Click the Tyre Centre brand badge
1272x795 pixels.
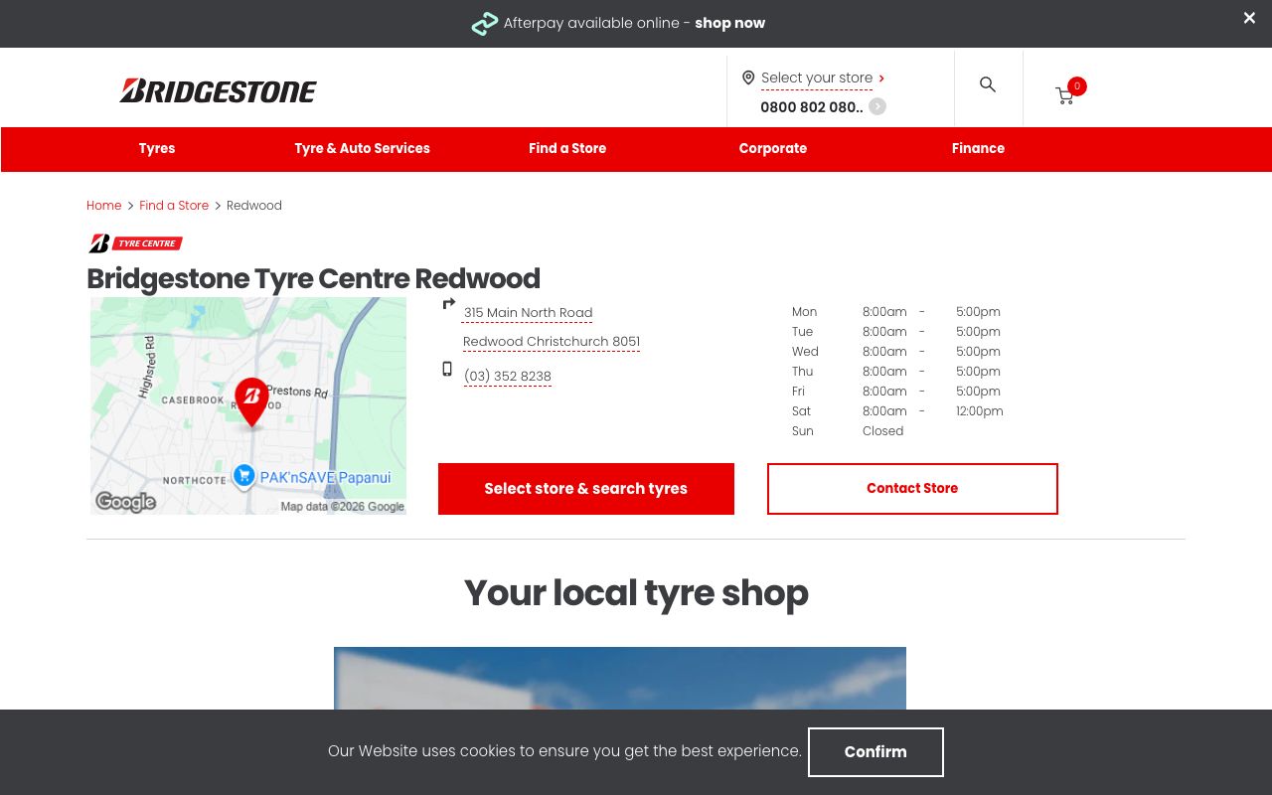[135, 243]
